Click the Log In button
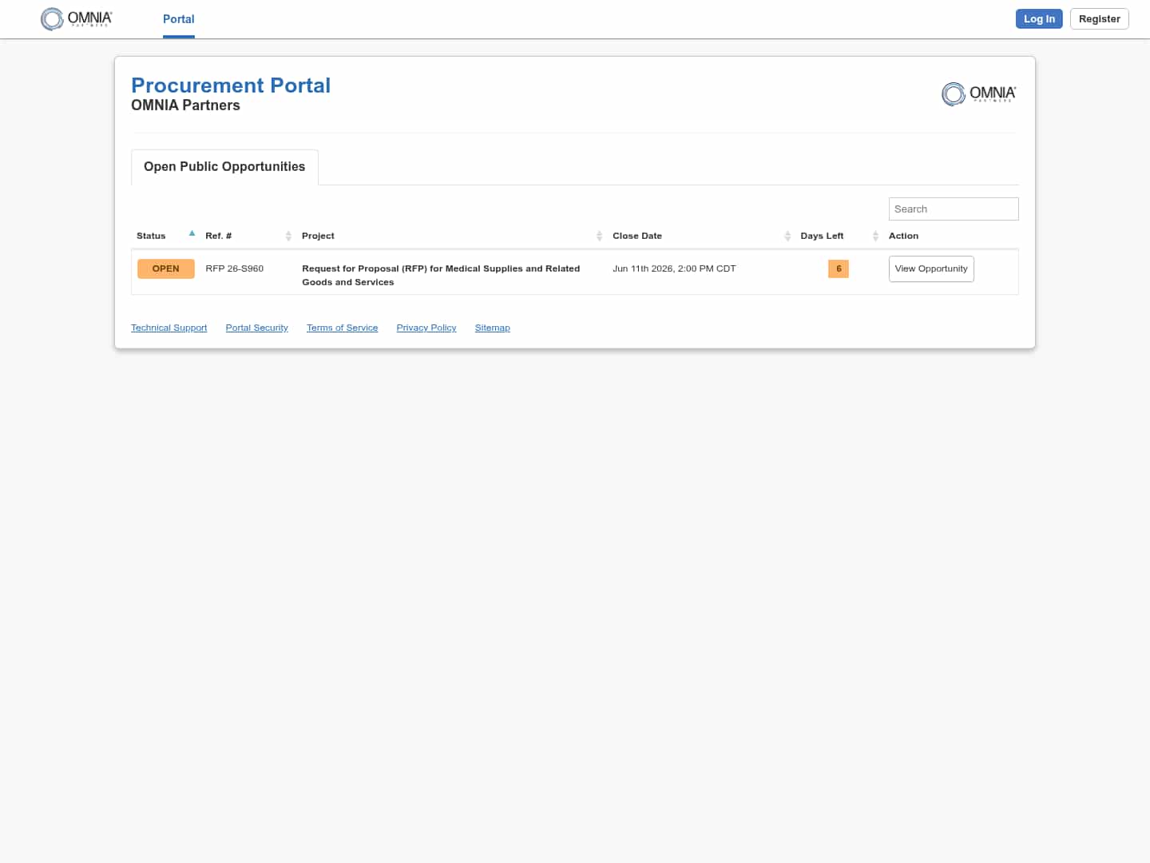 (x=1039, y=19)
